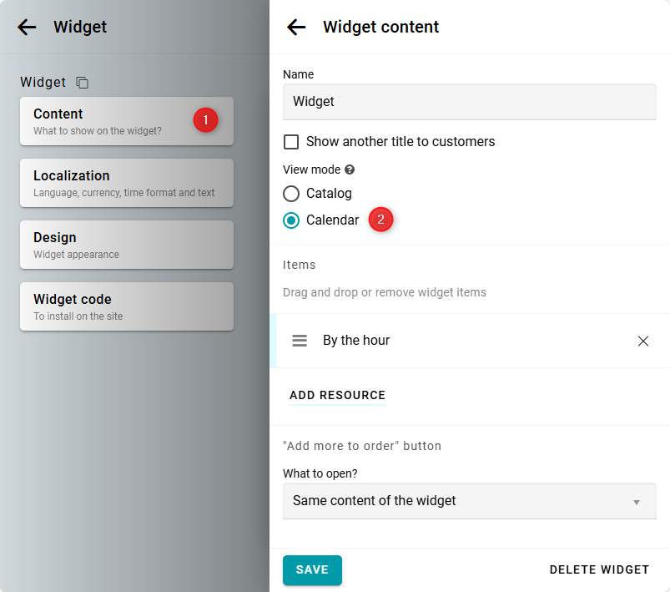Image resolution: width=670 pixels, height=592 pixels.
Task: Enable Show another title to customers
Action: click(x=291, y=142)
